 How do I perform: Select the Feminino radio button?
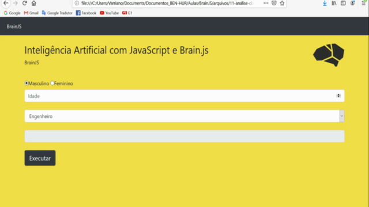click(x=52, y=83)
